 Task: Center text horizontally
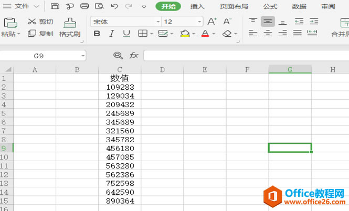pyautogui.click(x=268, y=34)
